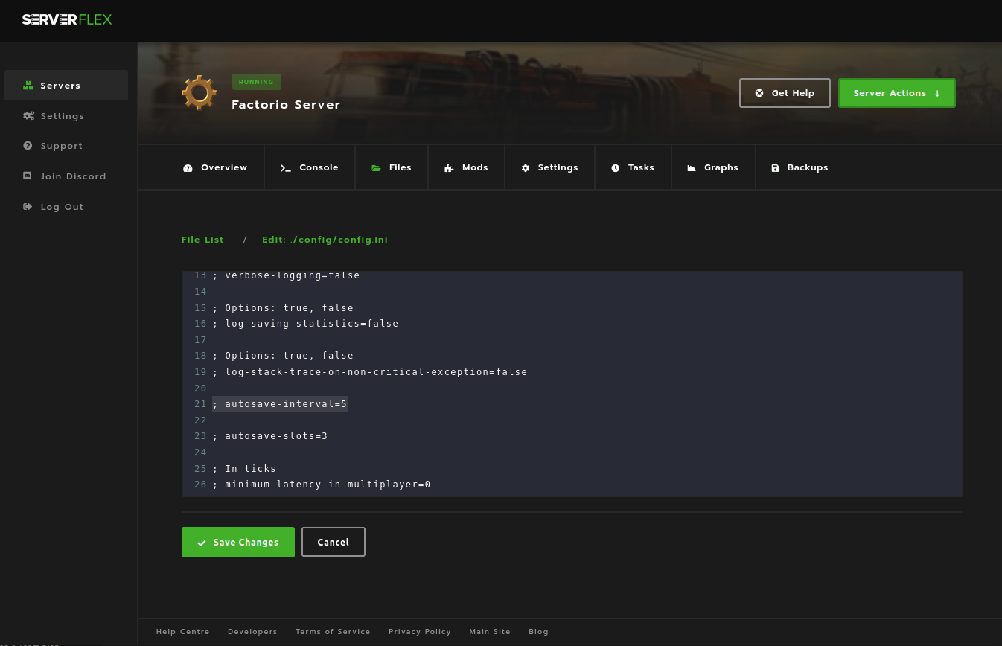Click the Support question mark icon
1002x646 pixels.
(28, 146)
